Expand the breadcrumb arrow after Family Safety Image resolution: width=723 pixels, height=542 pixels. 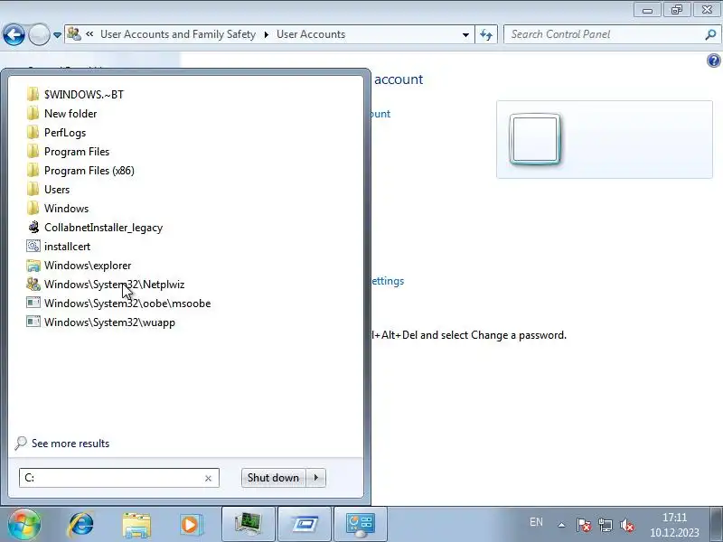(266, 34)
